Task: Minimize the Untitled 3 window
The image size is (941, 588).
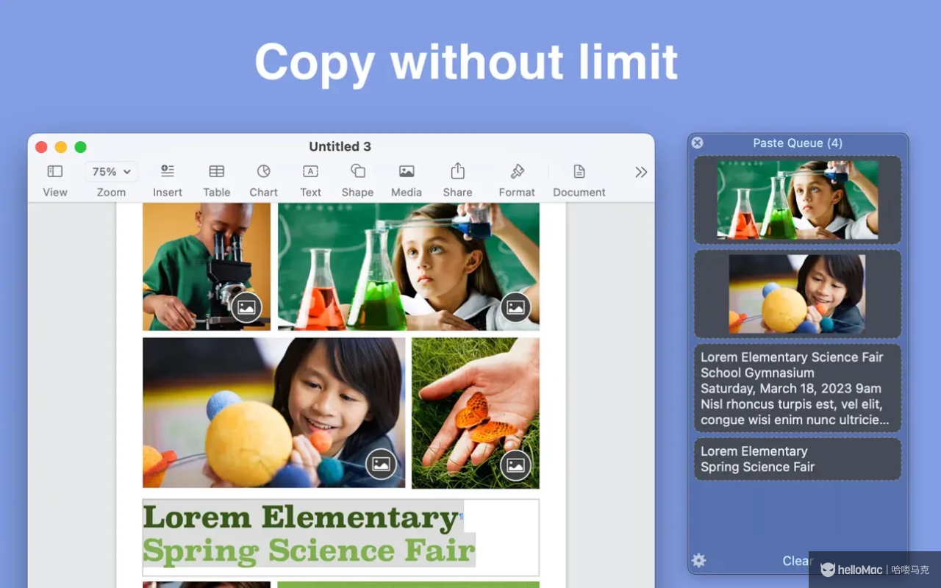Action: coord(61,147)
